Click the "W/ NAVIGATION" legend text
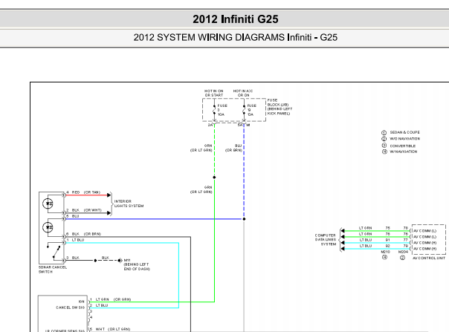 pos(404,152)
